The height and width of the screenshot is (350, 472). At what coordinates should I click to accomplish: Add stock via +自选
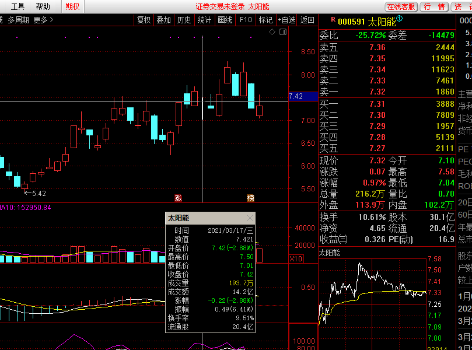click(x=286, y=20)
